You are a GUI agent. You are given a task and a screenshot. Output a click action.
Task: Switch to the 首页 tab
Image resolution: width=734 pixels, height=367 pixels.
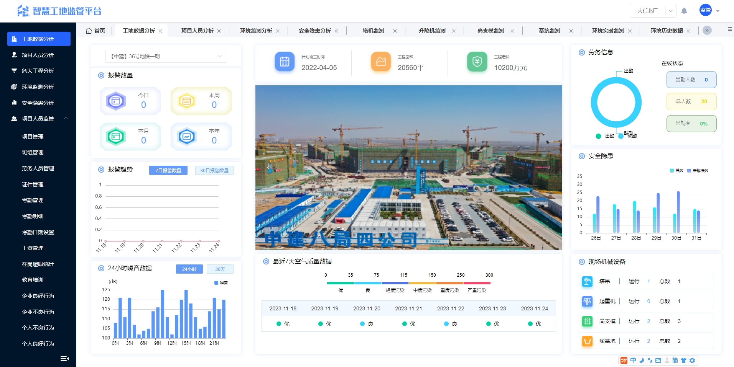tap(95, 31)
